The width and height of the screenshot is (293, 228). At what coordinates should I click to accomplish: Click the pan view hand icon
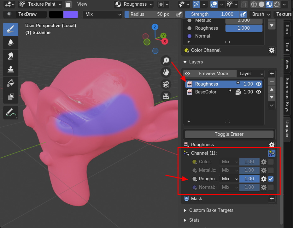(166, 72)
